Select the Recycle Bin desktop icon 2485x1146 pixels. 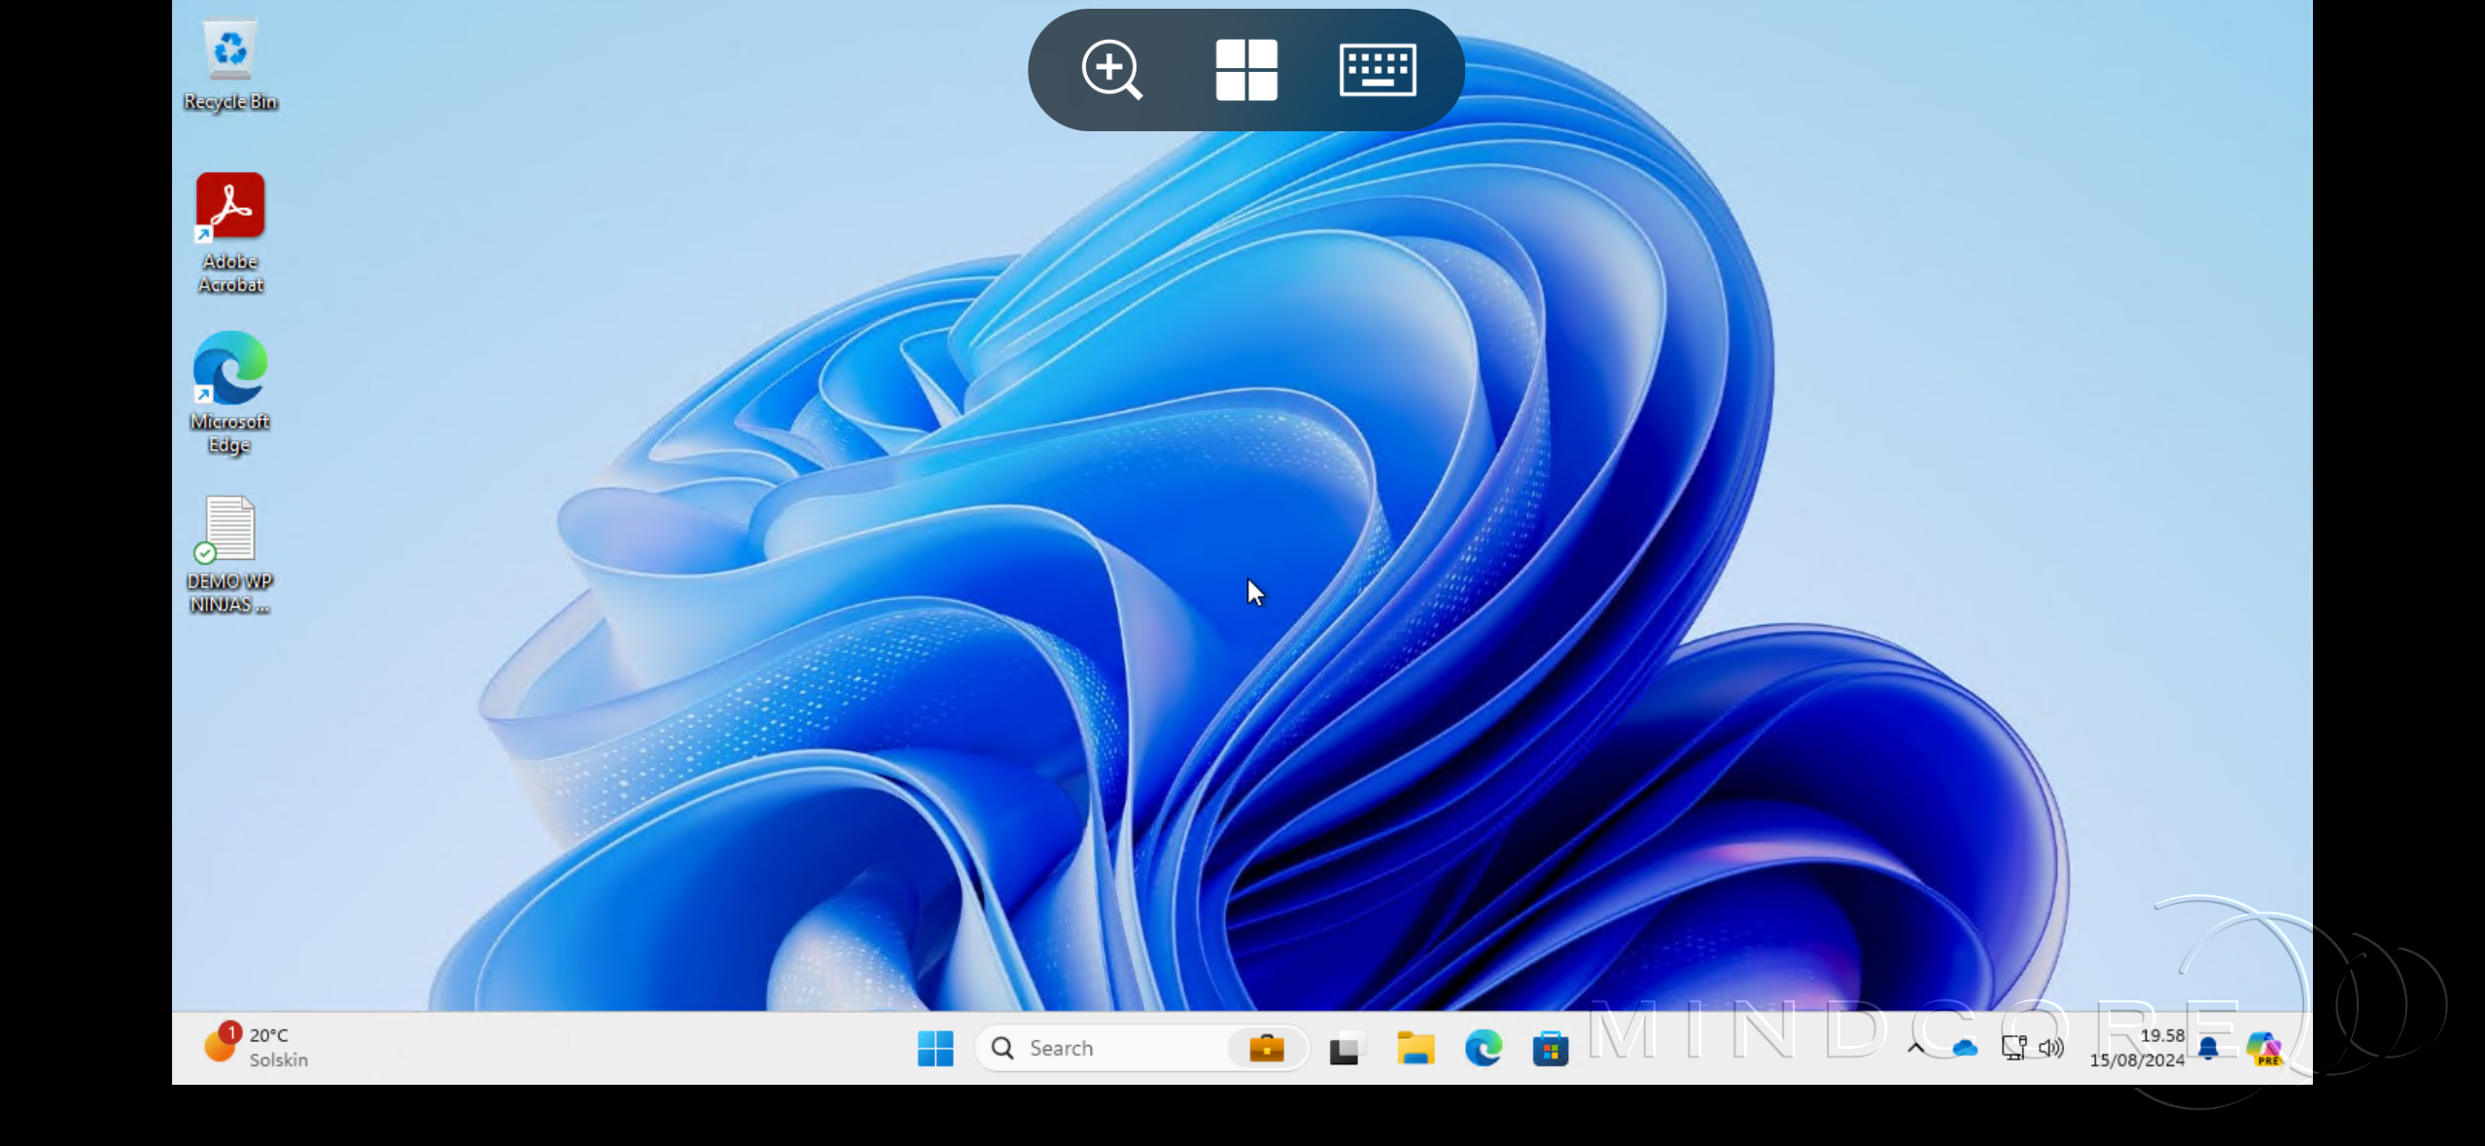click(x=230, y=65)
